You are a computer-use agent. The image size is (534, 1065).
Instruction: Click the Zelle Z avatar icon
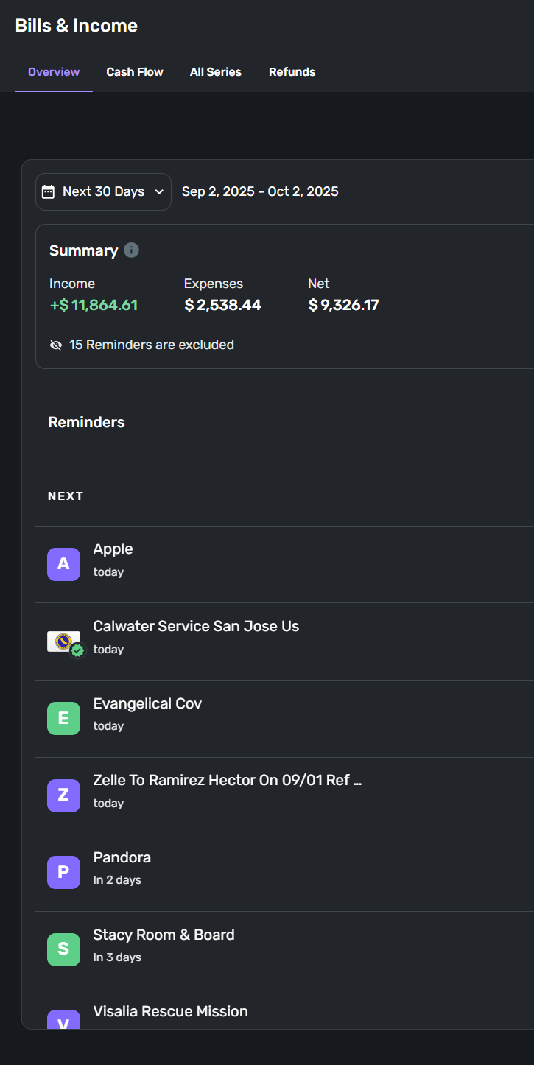63,795
